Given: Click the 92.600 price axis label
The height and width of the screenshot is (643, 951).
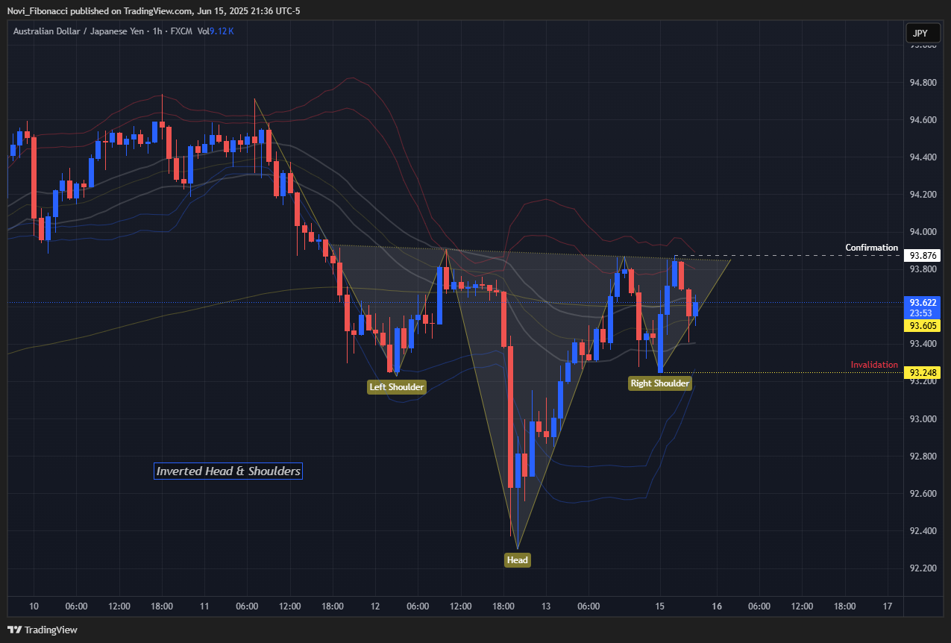Looking at the screenshot, I should point(923,494).
